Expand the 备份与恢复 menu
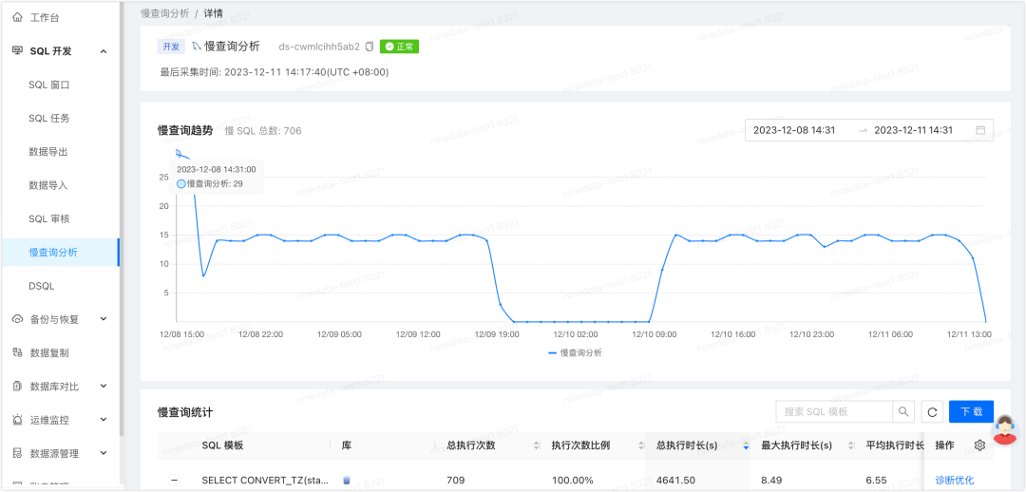Image resolution: width=1026 pixels, height=492 pixels. (x=104, y=319)
